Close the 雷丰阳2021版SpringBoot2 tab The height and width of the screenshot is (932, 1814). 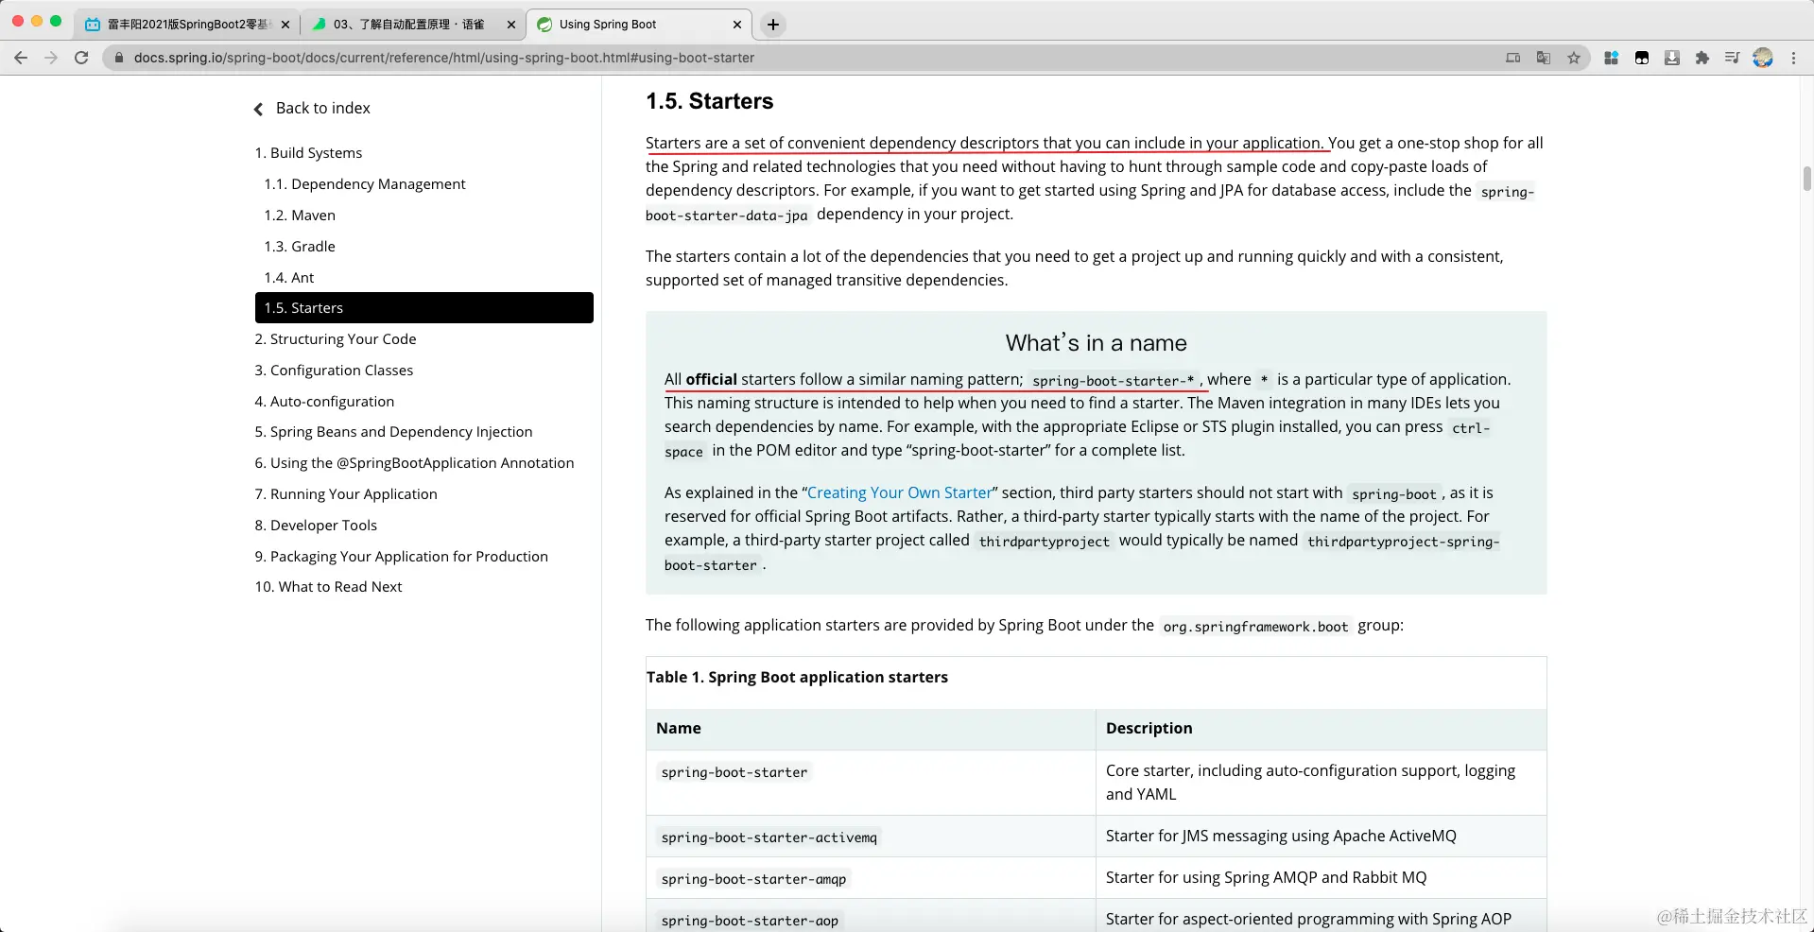pos(285,25)
